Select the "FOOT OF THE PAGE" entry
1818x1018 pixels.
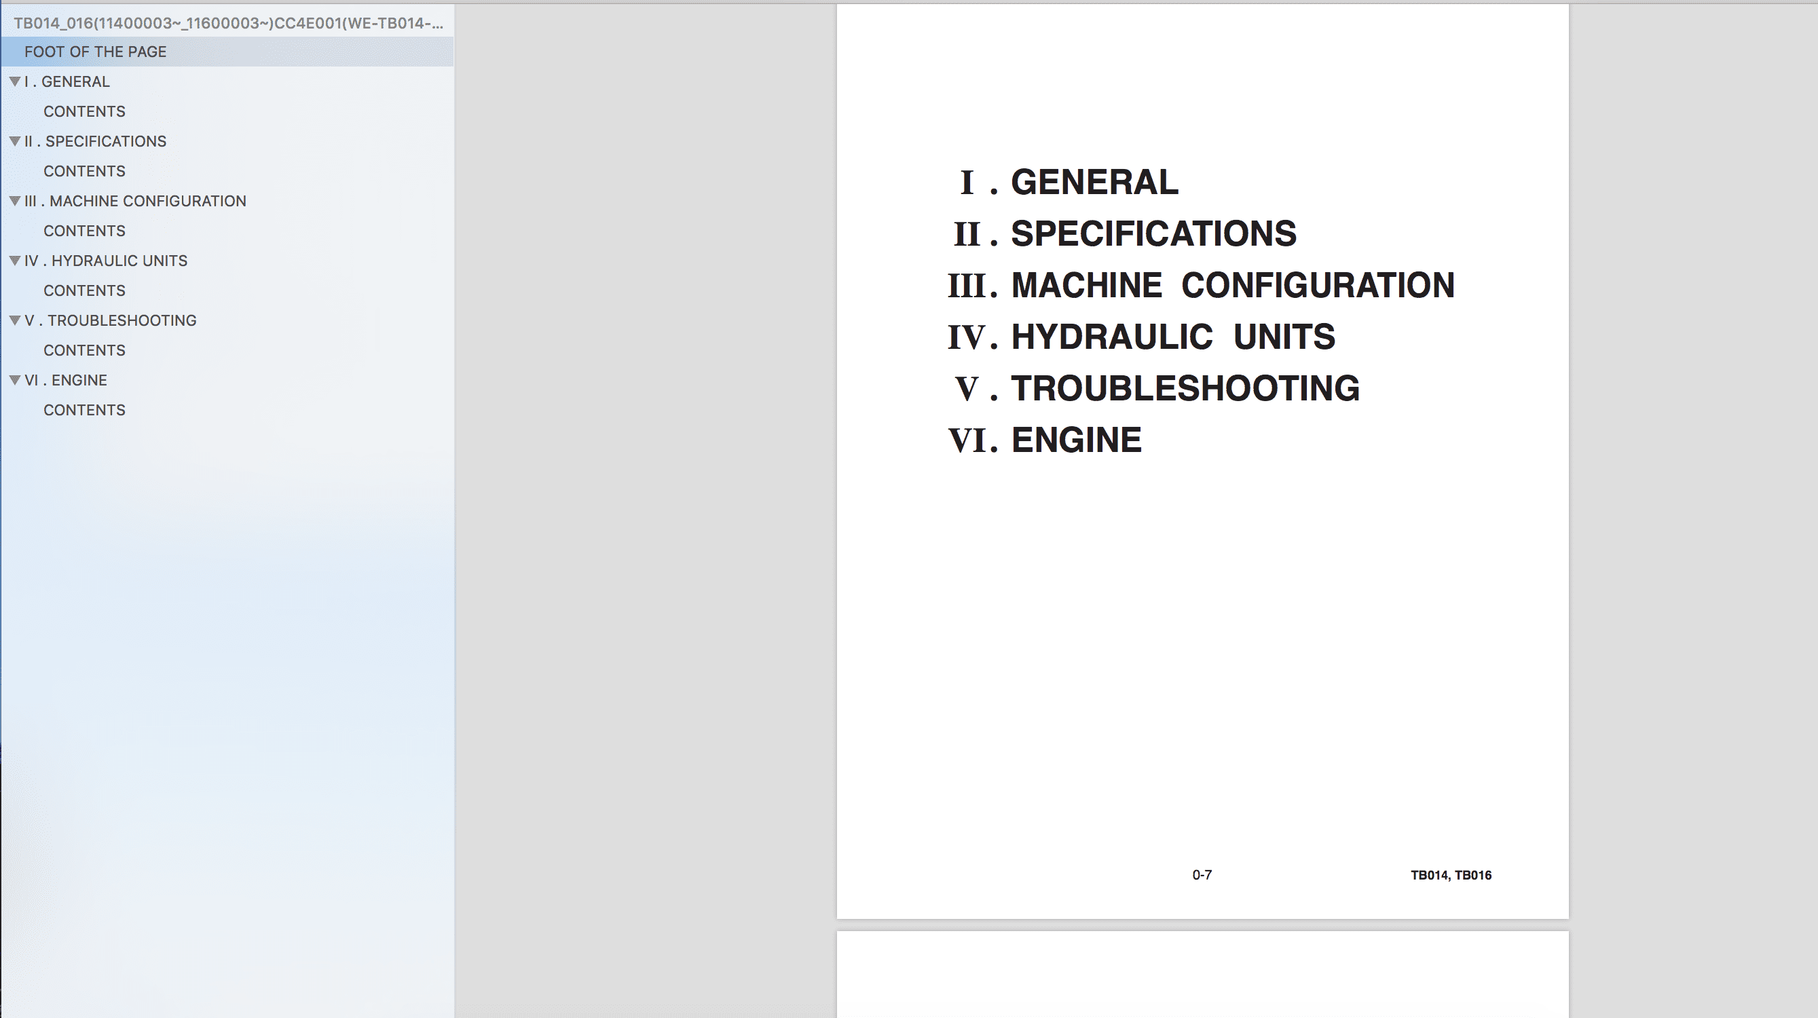tap(95, 51)
